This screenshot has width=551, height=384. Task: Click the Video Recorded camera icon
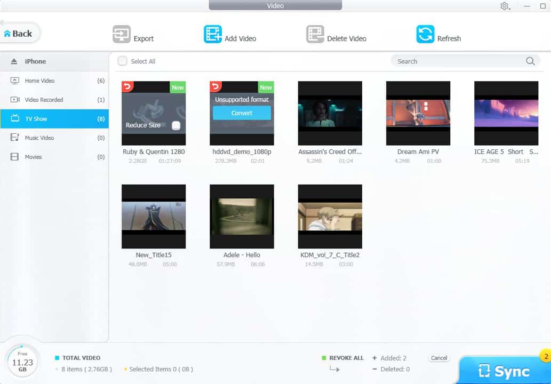[x=15, y=100]
